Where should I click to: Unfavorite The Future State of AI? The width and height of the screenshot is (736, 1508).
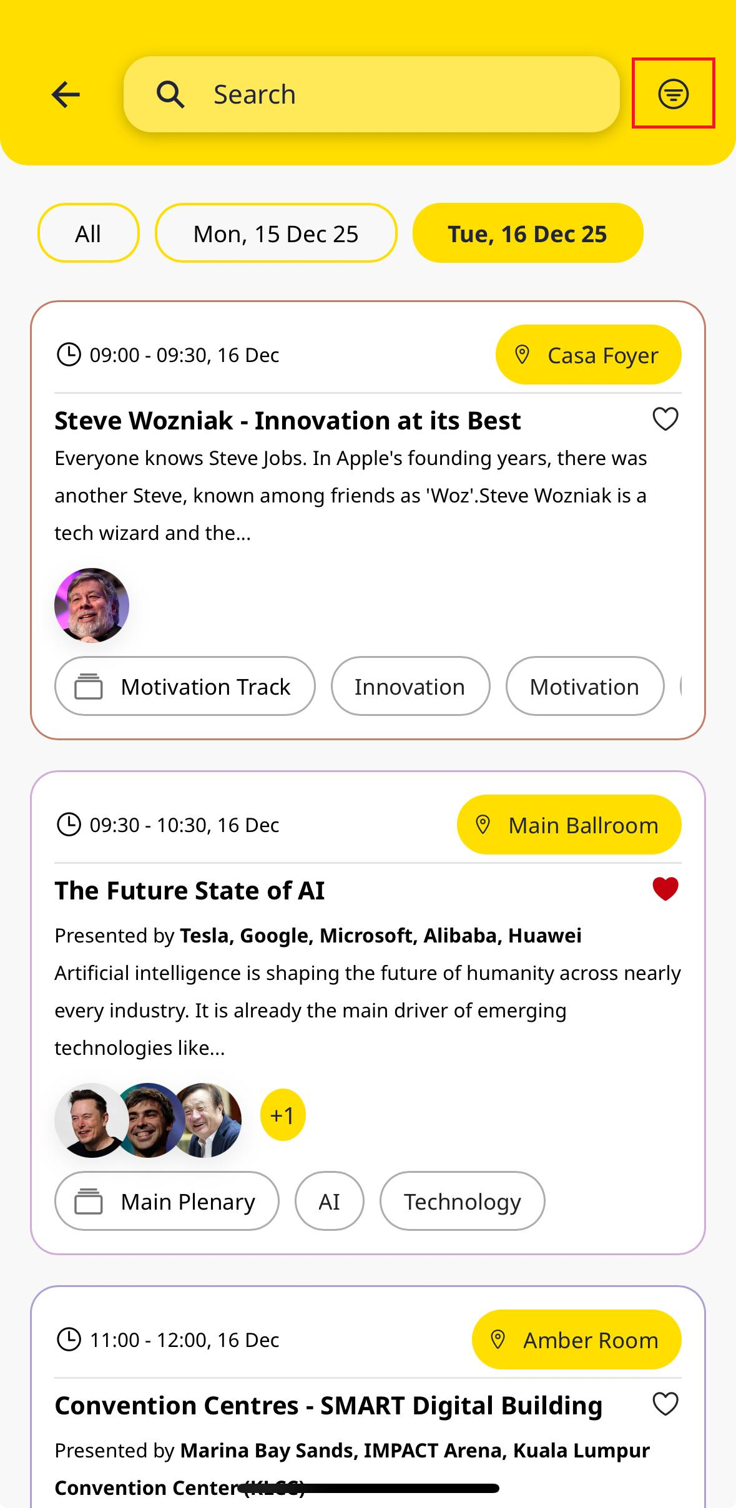[x=665, y=889]
